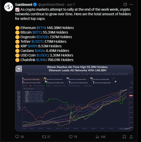The height and width of the screenshot is (142, 141).
Task: Click the Santiment display name
Action: point(24,5)
